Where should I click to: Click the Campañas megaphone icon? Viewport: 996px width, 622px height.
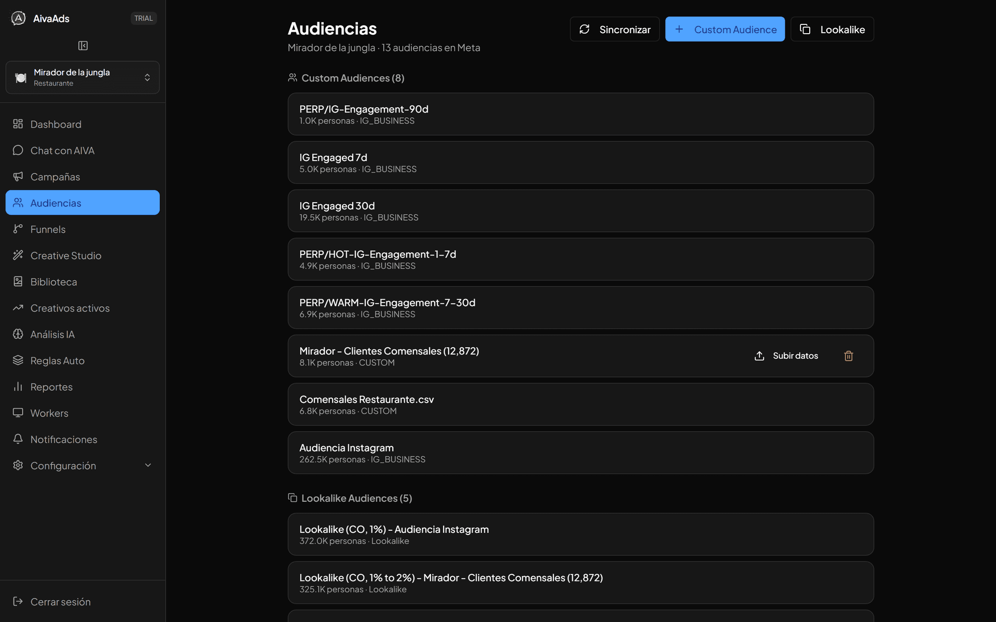[x=18, y=177]
